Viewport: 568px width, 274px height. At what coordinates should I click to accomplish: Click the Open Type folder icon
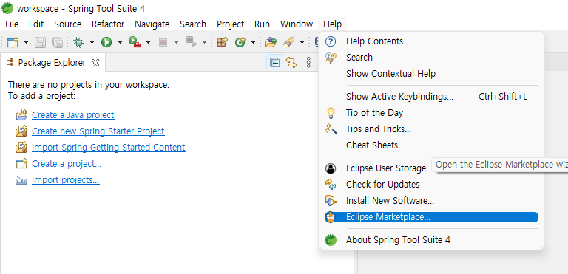tap(270, 42)
